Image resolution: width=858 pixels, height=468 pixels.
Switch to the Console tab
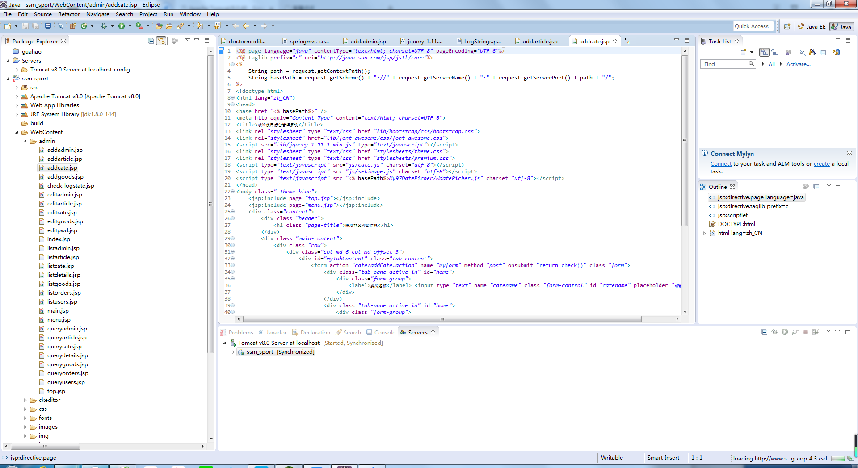[x=381, y=332]
